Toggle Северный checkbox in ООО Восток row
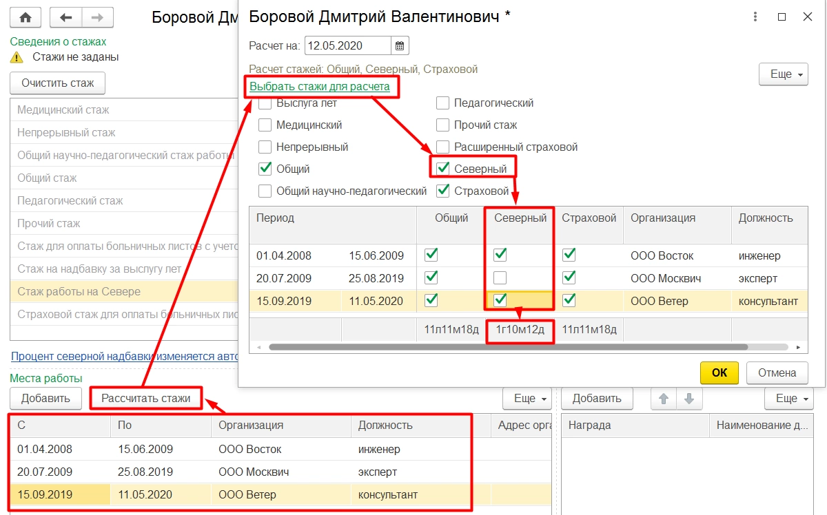The width and height of the screenshot is (827, 515). [x=500, y=255]
